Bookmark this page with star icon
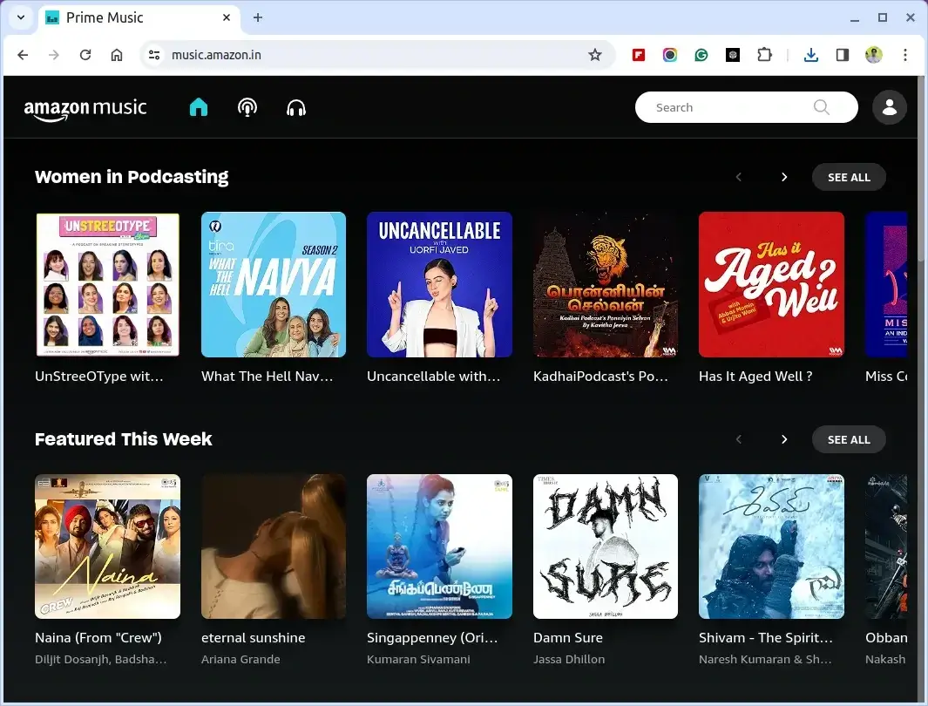 595,55
